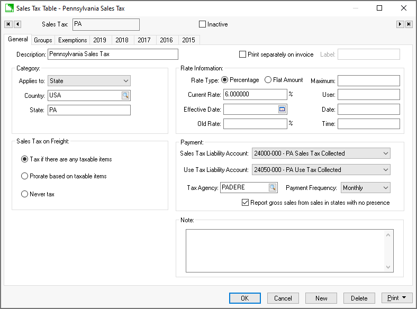The image size is (417, 309).
Task: Check the Inactive checkbox
Action: tap(202, 24)
